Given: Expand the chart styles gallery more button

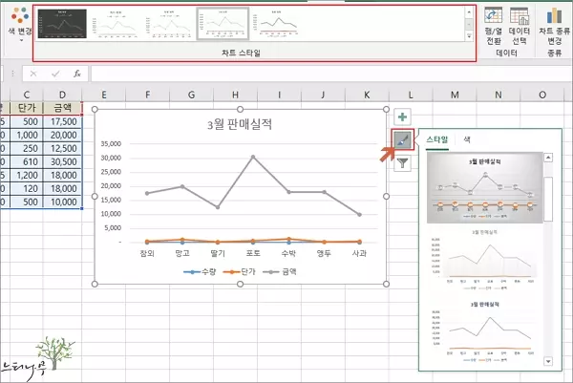Looking at the screenshot, I should (469, 35).
